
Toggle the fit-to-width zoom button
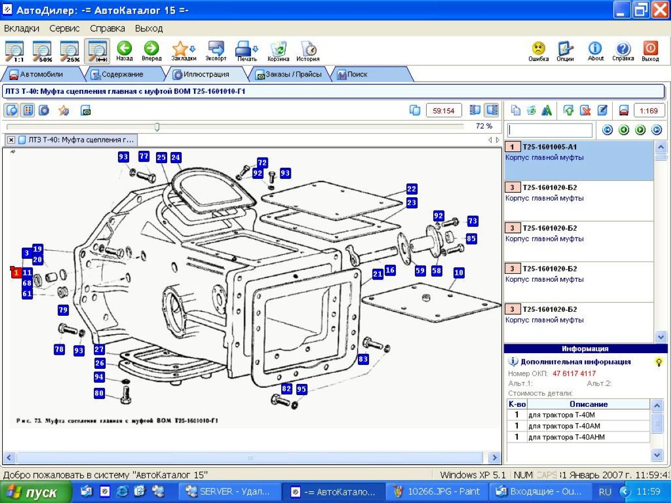(97, 51)
